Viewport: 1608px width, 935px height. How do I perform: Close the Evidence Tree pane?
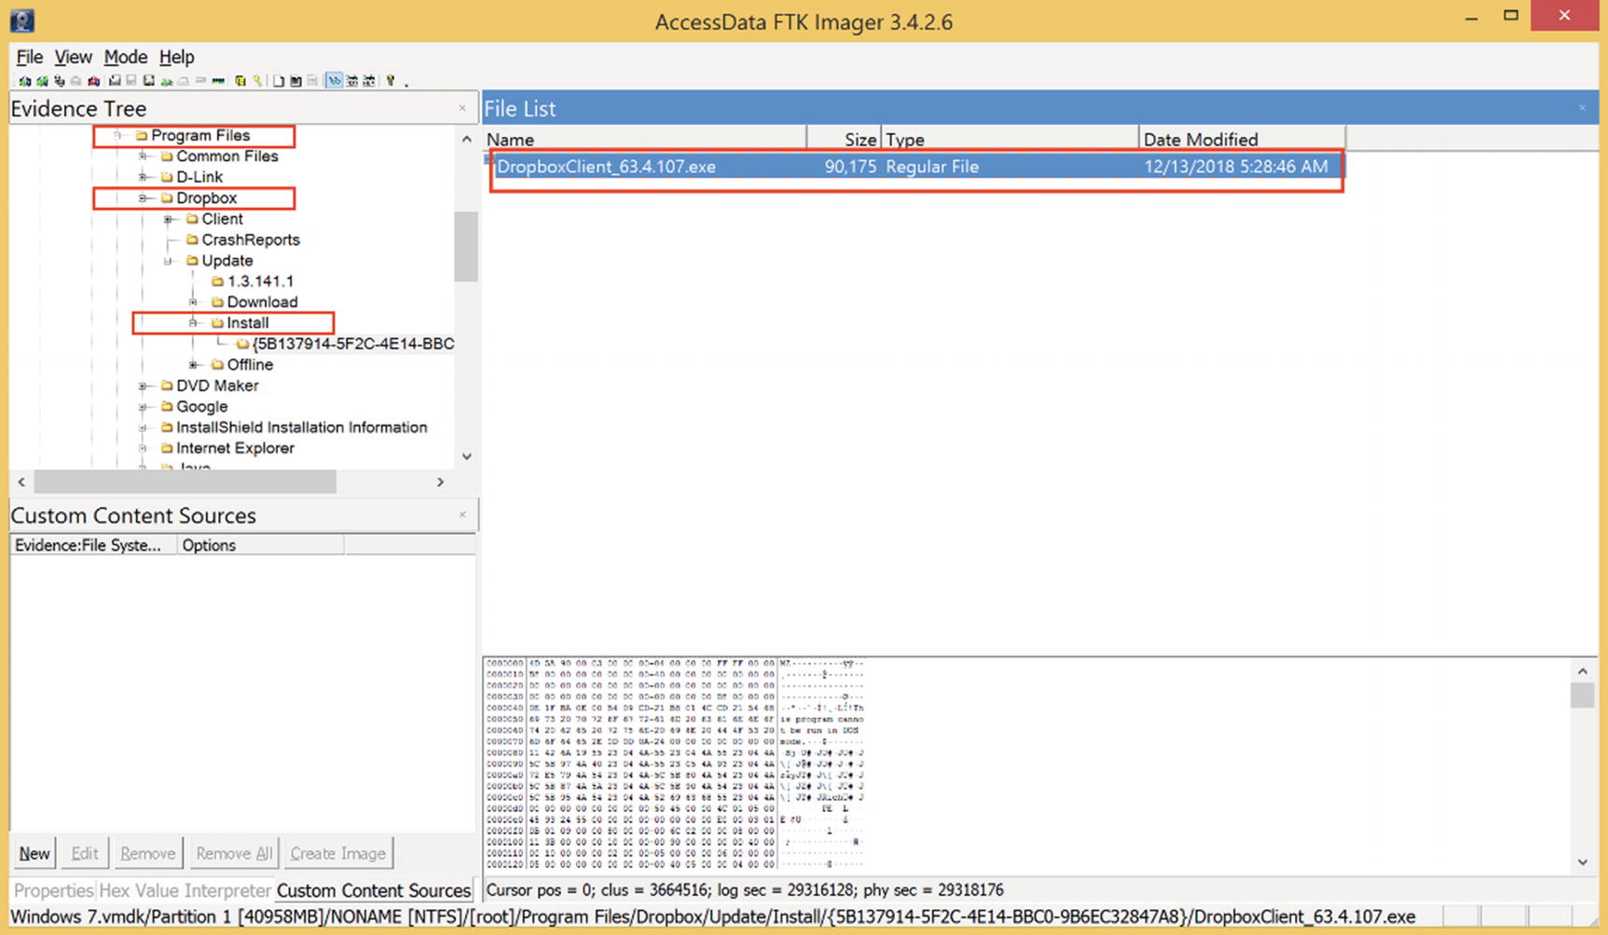coord(462,108)
